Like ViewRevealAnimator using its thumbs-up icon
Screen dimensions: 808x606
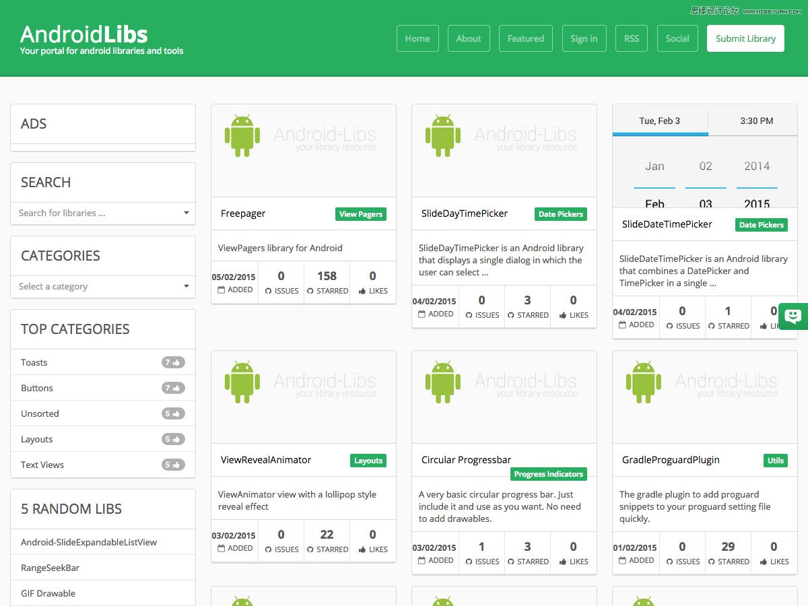pyautogui.click(x=362, y=550)
